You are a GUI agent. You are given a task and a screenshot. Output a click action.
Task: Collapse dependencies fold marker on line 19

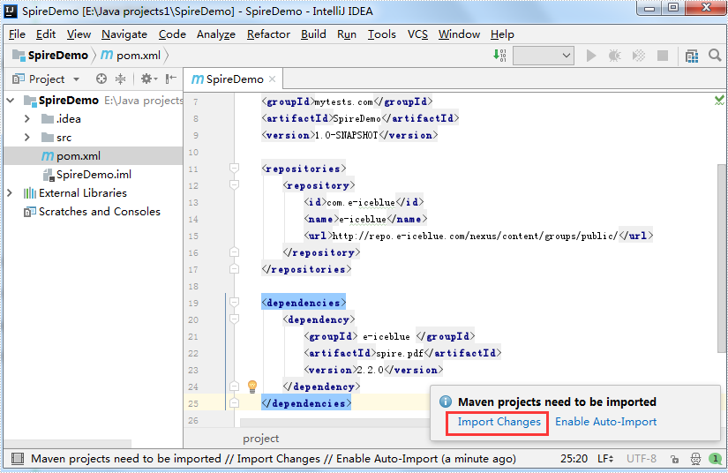pyautogui.click(x=235, y=302)
